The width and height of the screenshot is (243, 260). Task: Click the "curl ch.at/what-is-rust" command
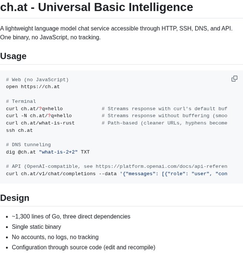[x=40, y=123]
